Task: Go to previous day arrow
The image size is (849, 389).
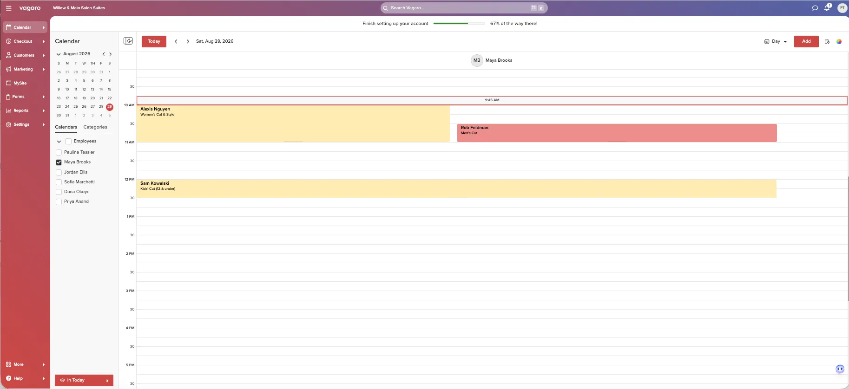Action: click(176, 41)
